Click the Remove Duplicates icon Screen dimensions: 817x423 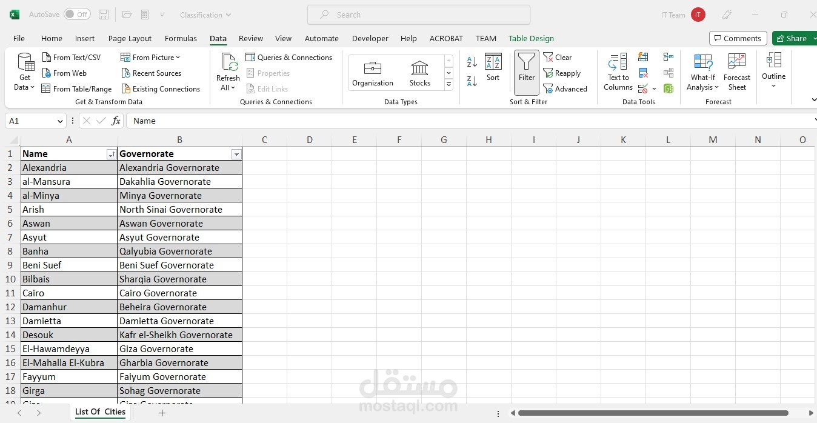(644, 73)
